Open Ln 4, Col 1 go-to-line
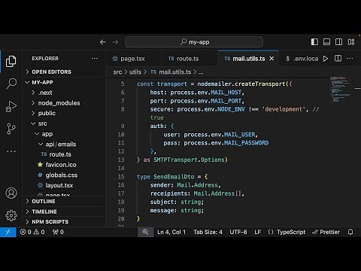This screenshot has height=271, width=361. coord(171,232)
